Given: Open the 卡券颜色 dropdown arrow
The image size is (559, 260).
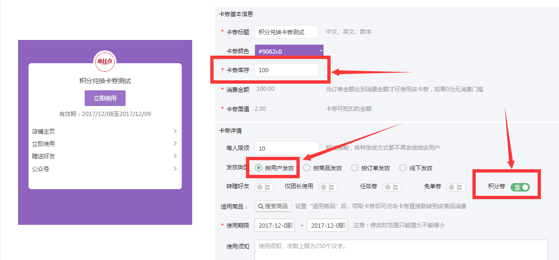Looking at the screenshot, I should pos(321,50).
